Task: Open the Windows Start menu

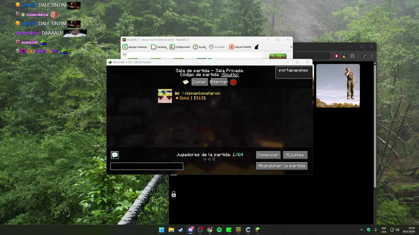Action: 161,230
